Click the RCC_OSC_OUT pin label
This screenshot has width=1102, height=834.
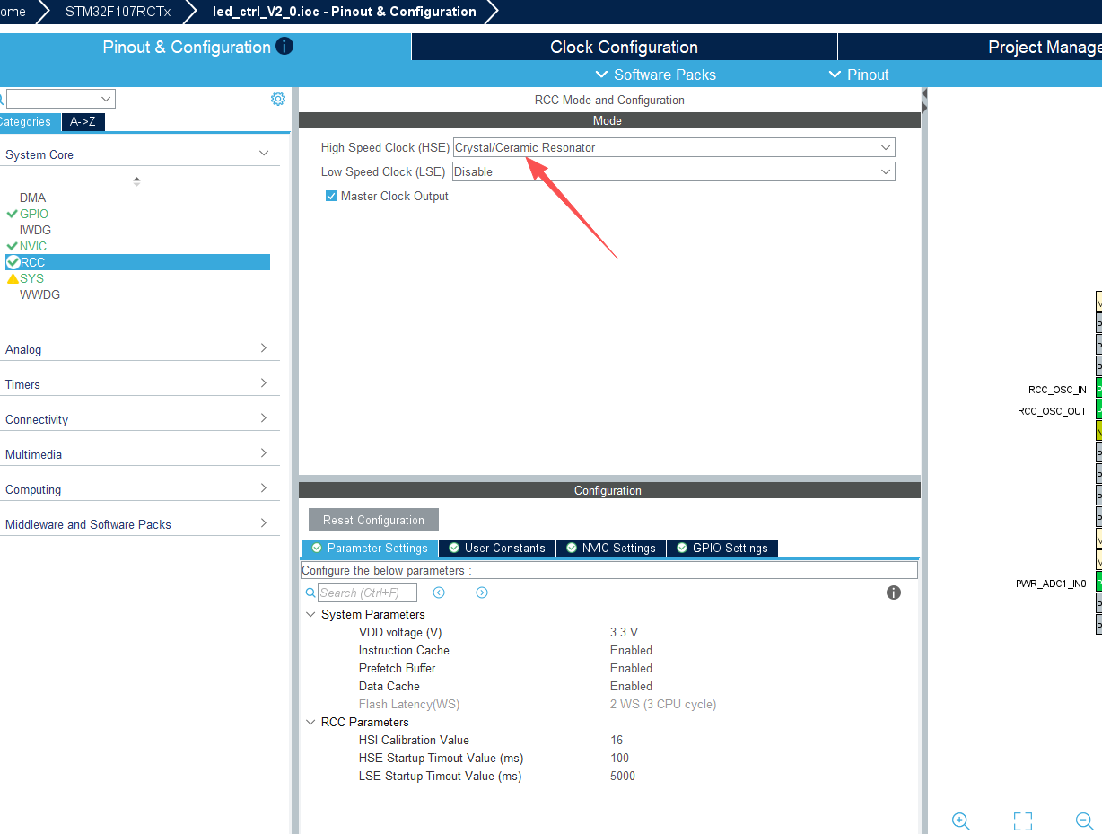[1052, 411]
